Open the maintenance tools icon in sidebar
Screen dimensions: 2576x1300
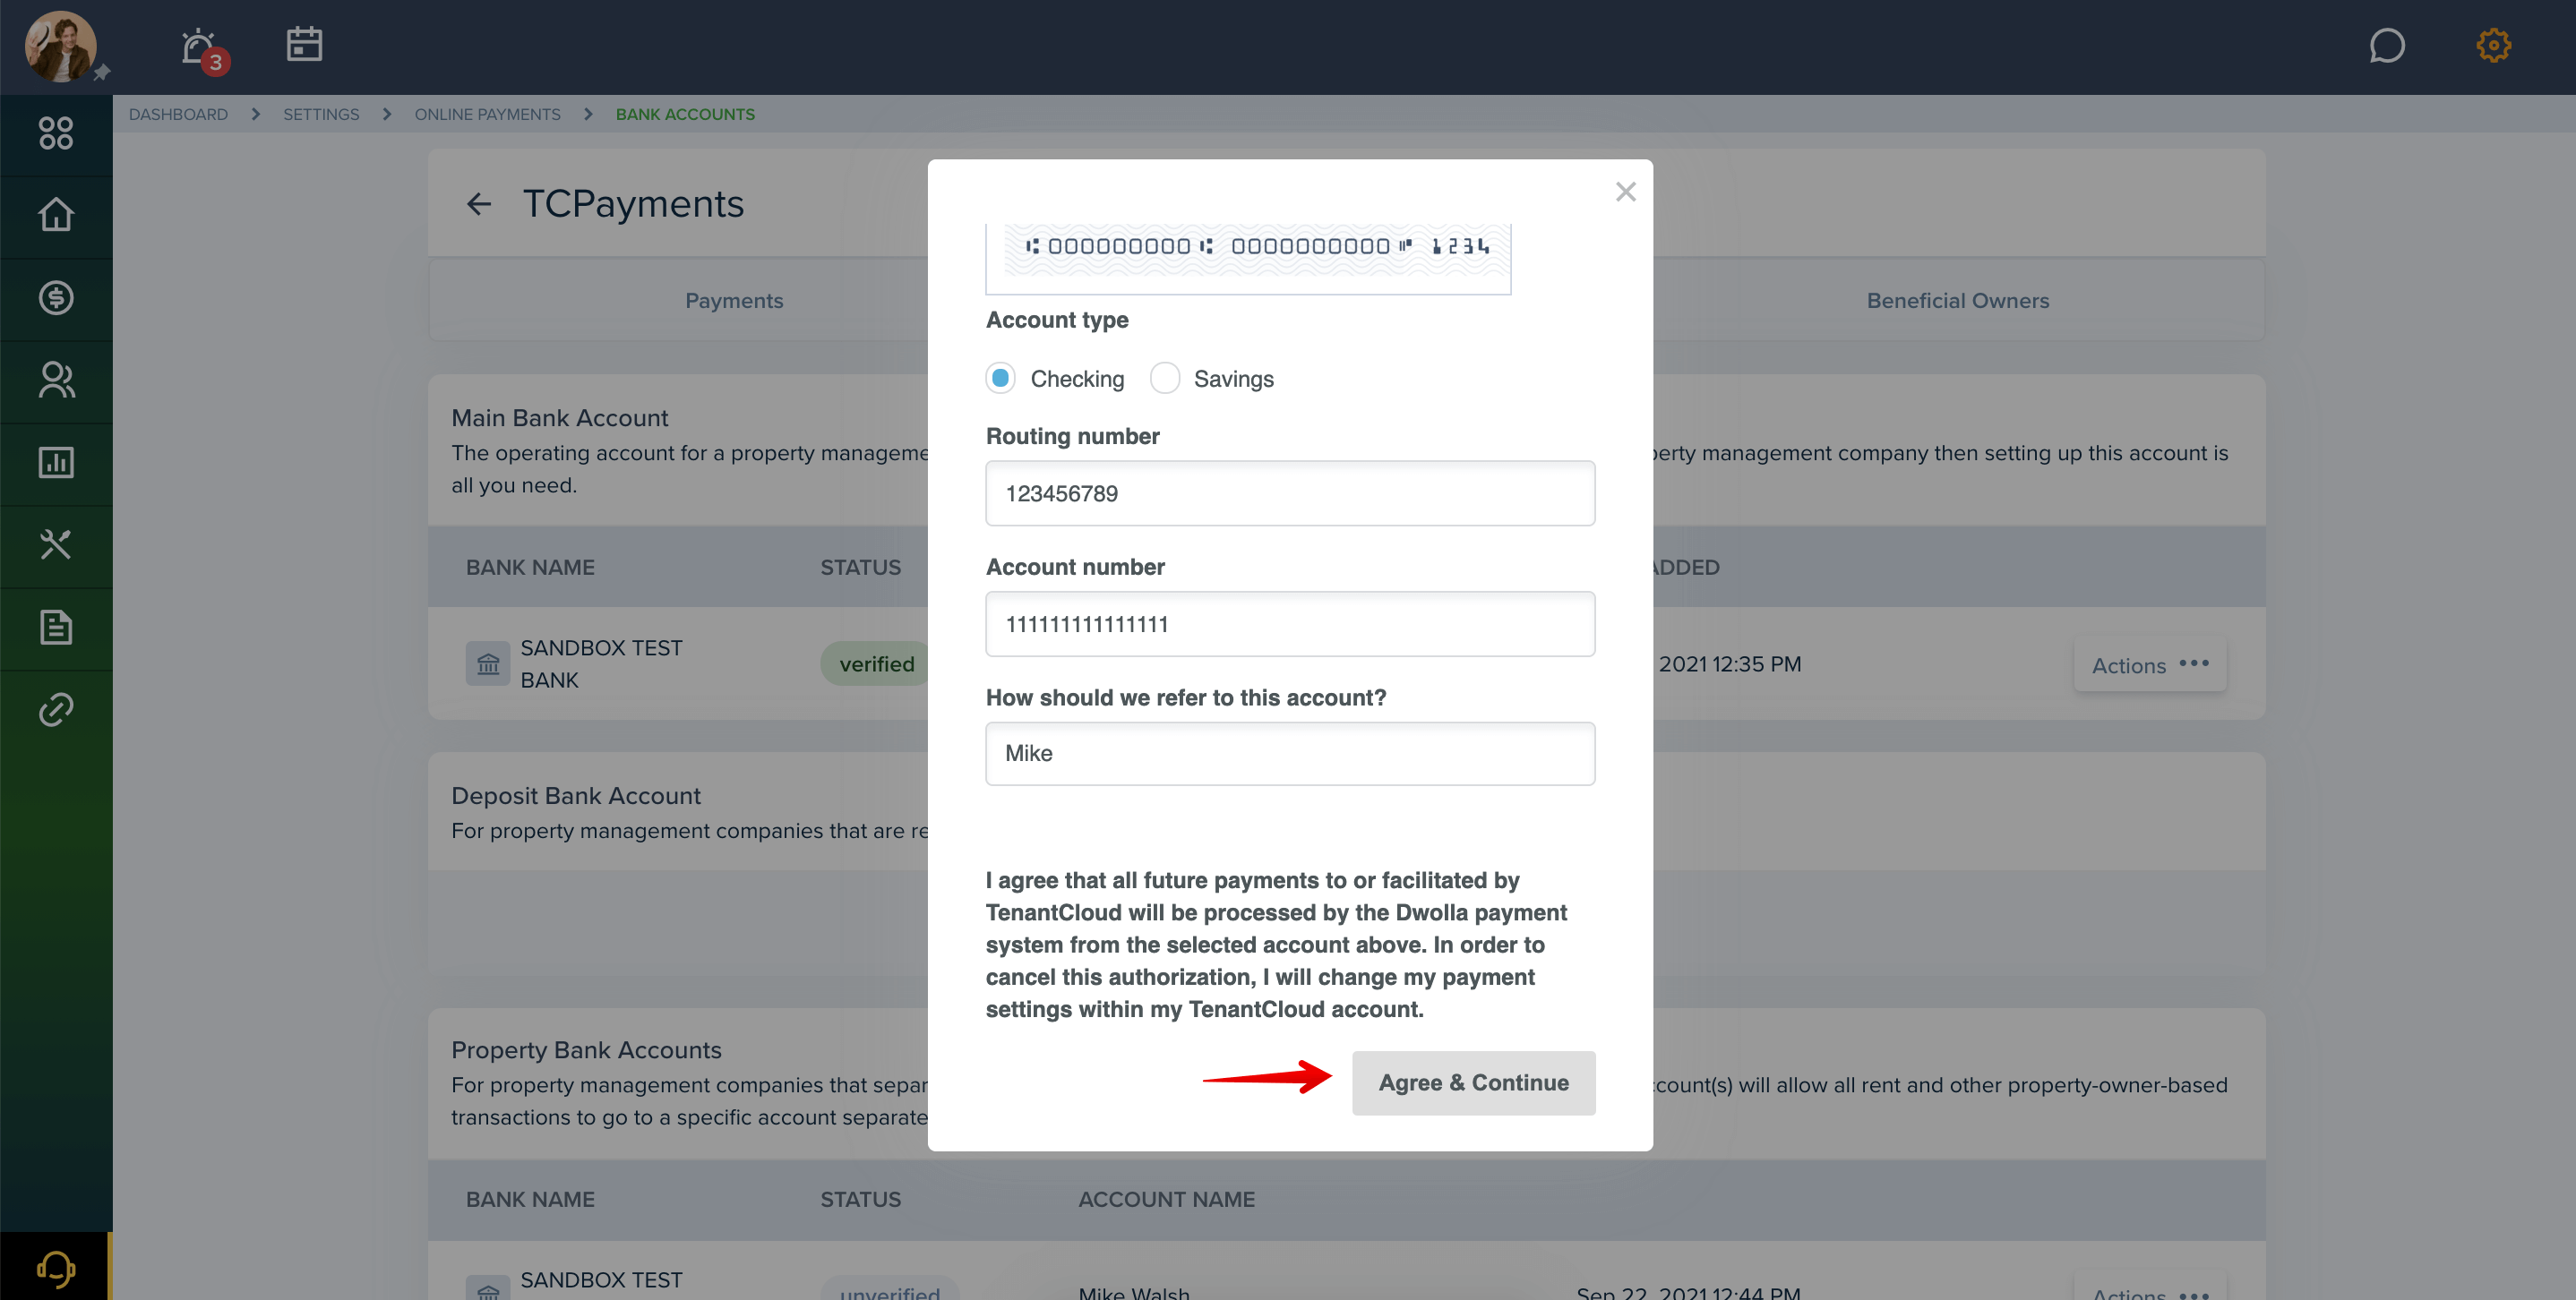pyautogui.click(x=56, y=544)
